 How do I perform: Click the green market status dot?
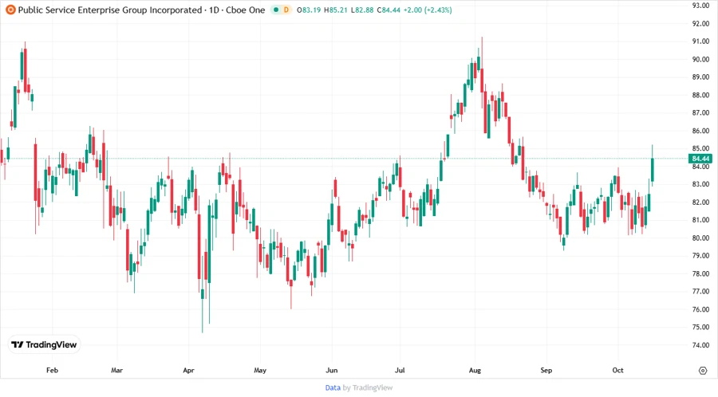click(276, 10)
